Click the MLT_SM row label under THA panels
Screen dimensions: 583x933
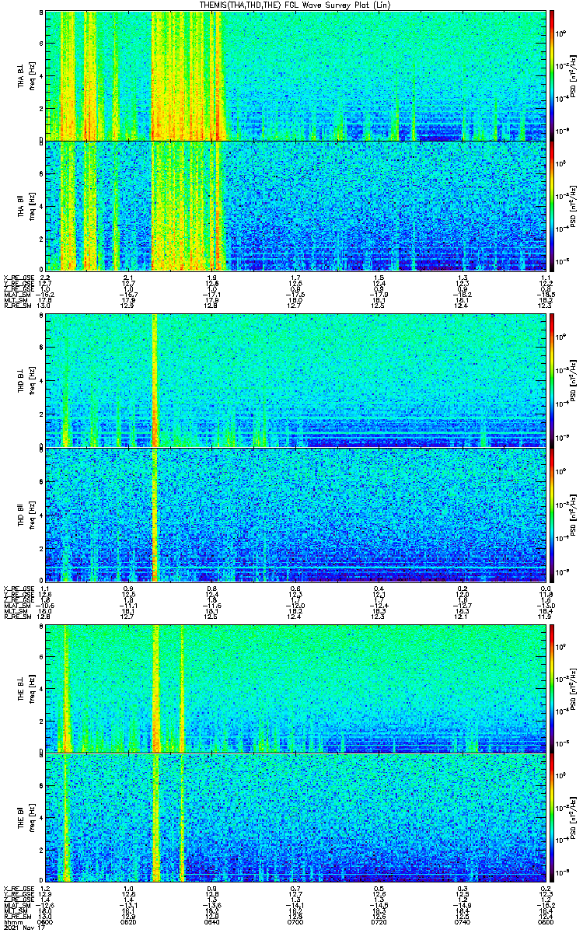coord(15,299)
